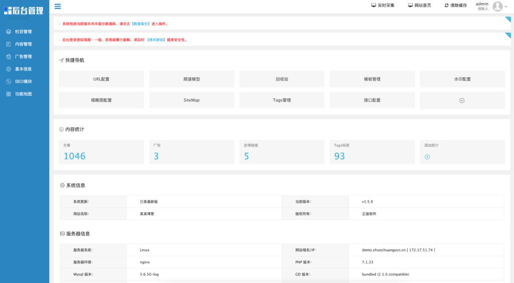Click the admin username text
514x283 pixels.
pyautogui.click(x=482, y=4)
